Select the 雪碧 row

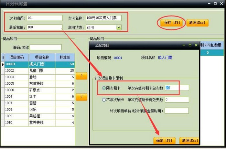point(38,103)
